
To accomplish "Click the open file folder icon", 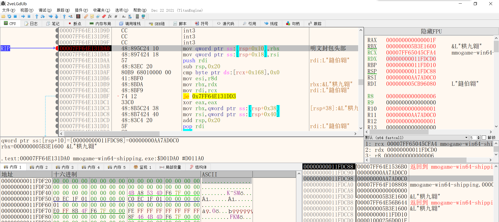I will (3, 16).
